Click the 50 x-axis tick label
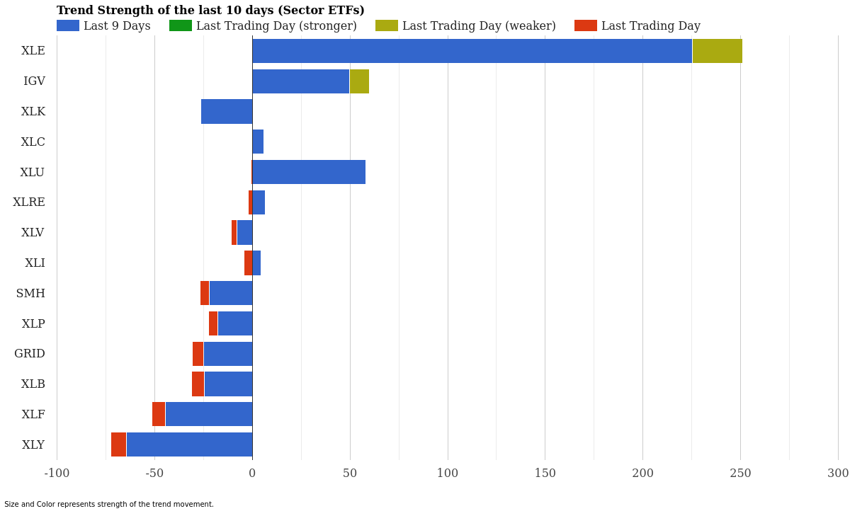The width and height of the screenshot is (850, 511). pos(350,473)
